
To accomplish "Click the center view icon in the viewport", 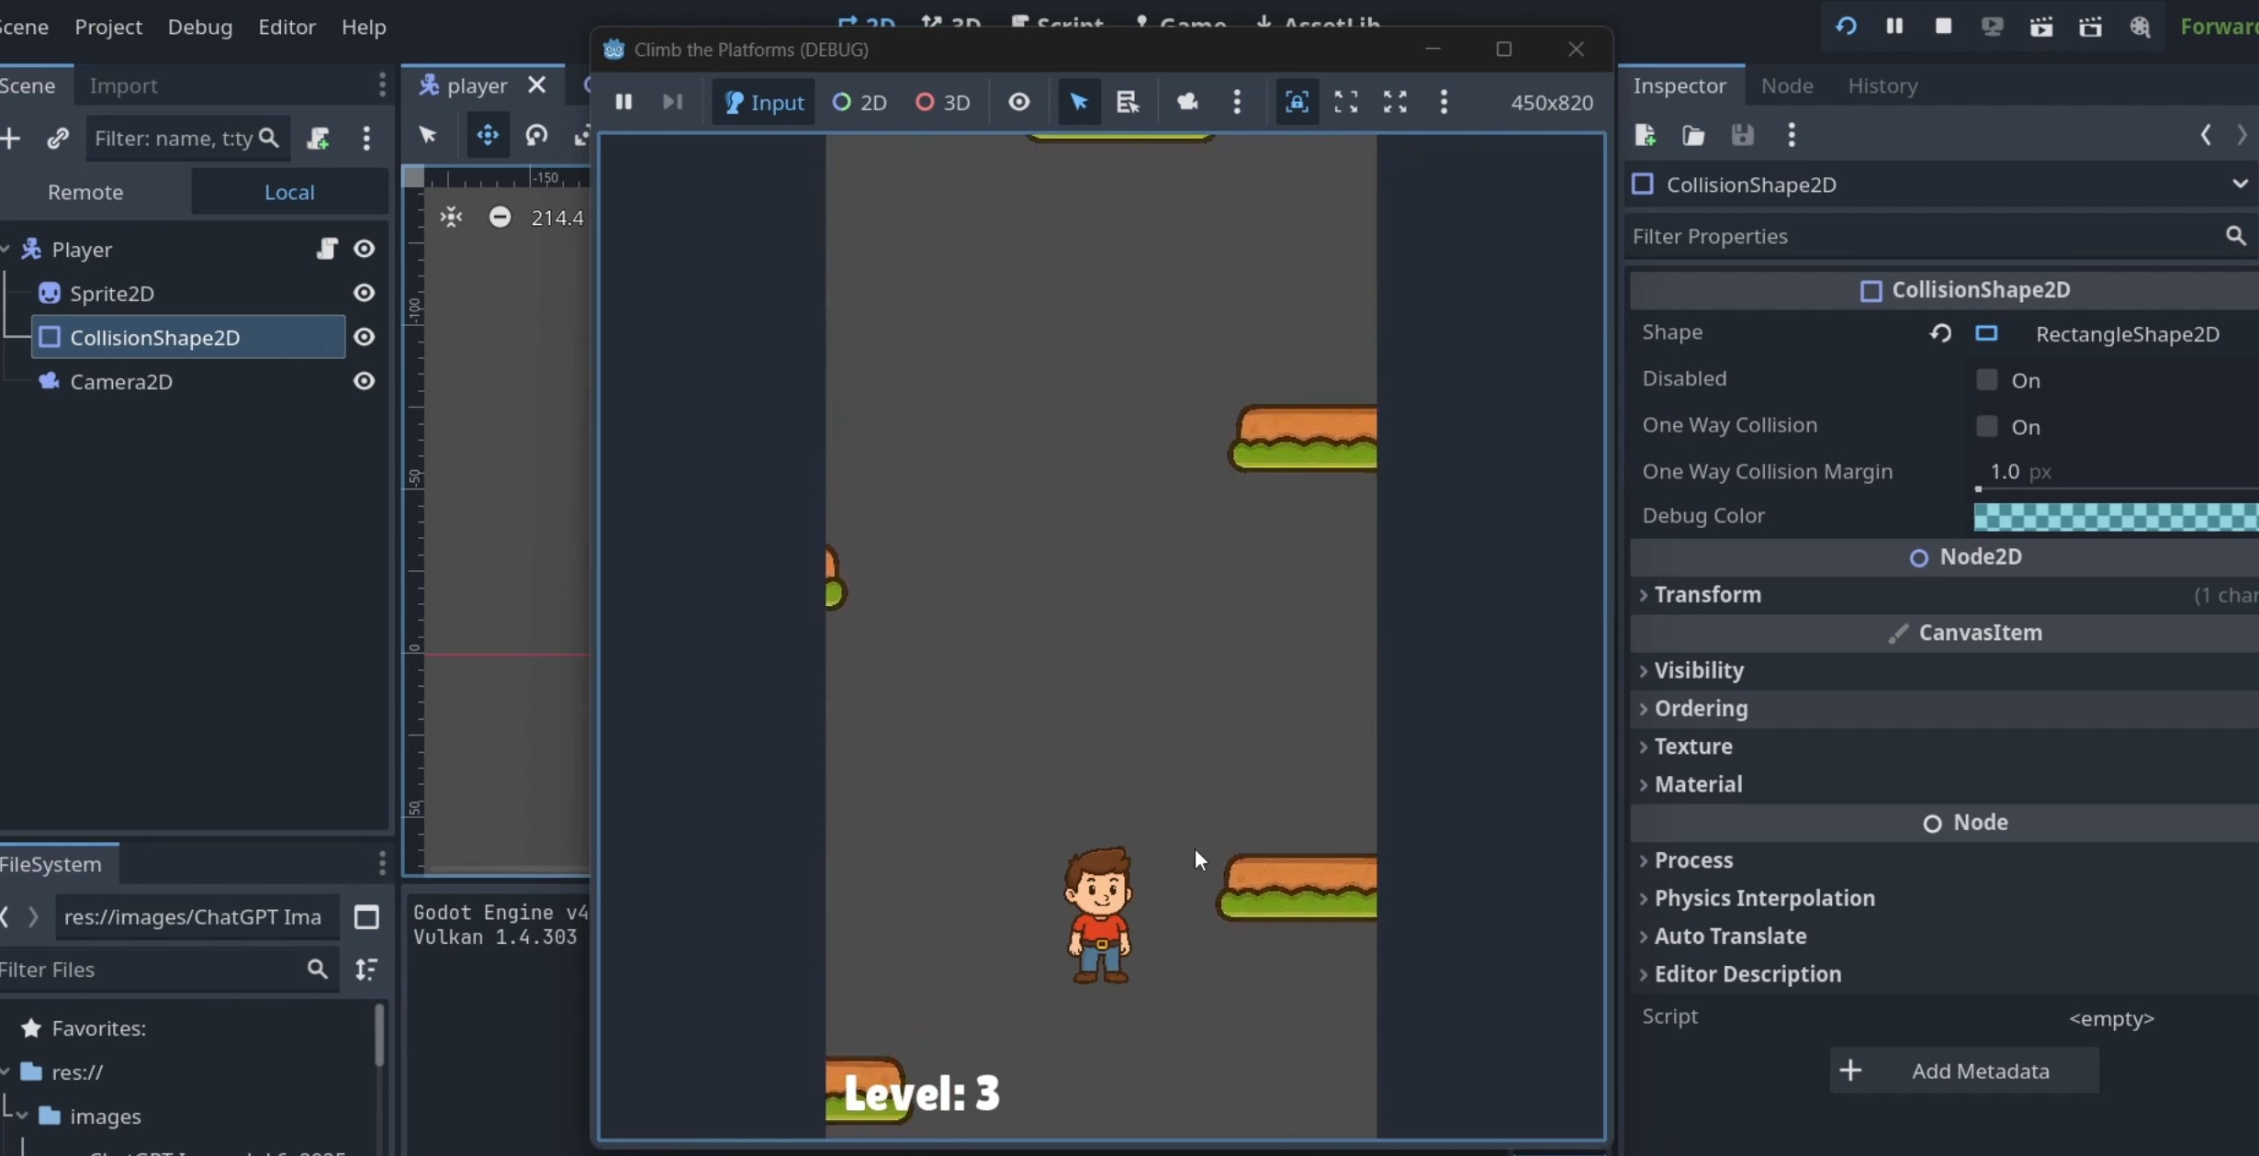I will pos(451,218).
